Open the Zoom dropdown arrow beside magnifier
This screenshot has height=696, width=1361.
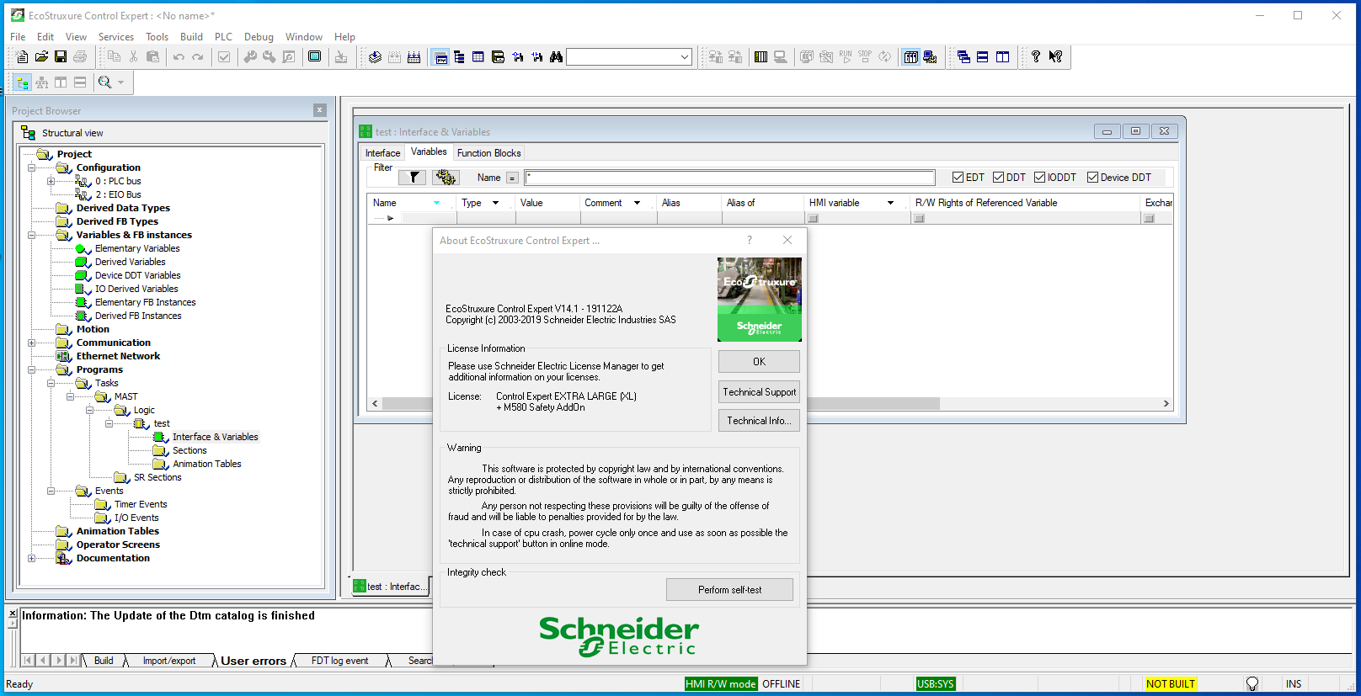coord(120,82)
